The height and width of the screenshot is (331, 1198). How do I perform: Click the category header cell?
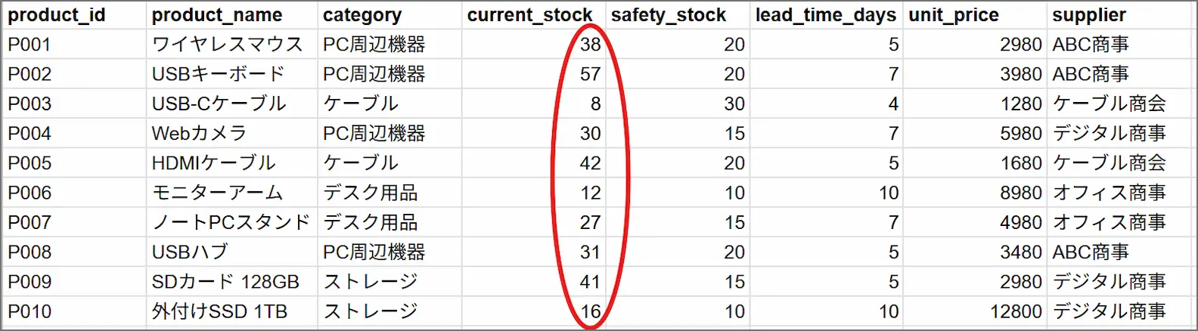click(390, 15)
